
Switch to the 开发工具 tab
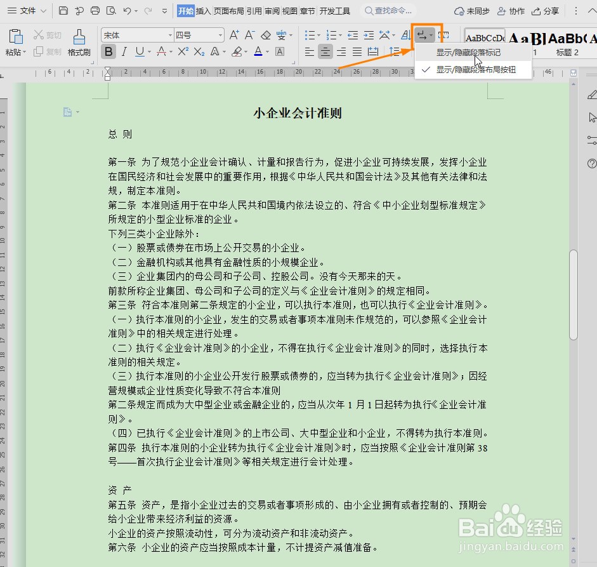(335, 11)
